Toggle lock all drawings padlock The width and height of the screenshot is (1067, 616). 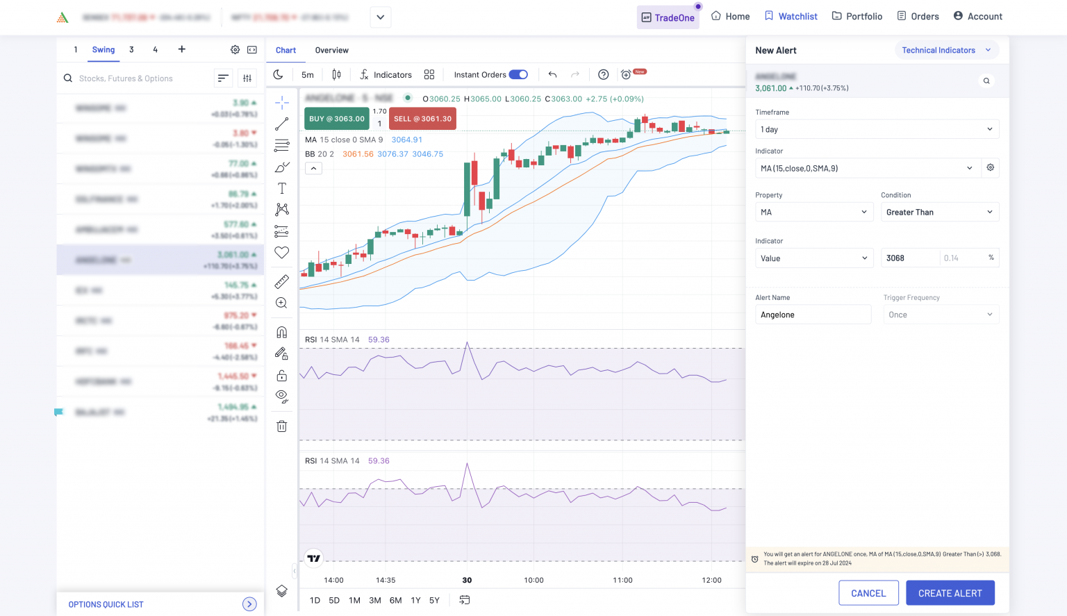coord(281,376)
